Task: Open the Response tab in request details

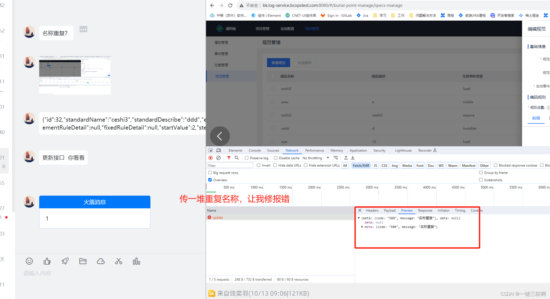Action: pos(425,210)
